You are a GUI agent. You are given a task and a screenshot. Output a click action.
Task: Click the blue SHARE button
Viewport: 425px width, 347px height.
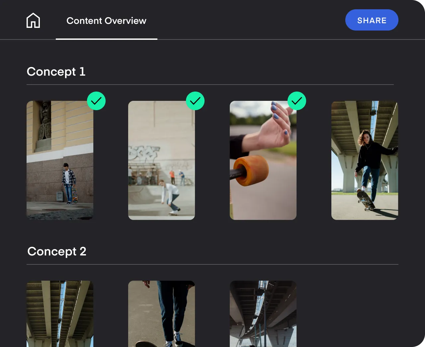[x=372, y=20]
